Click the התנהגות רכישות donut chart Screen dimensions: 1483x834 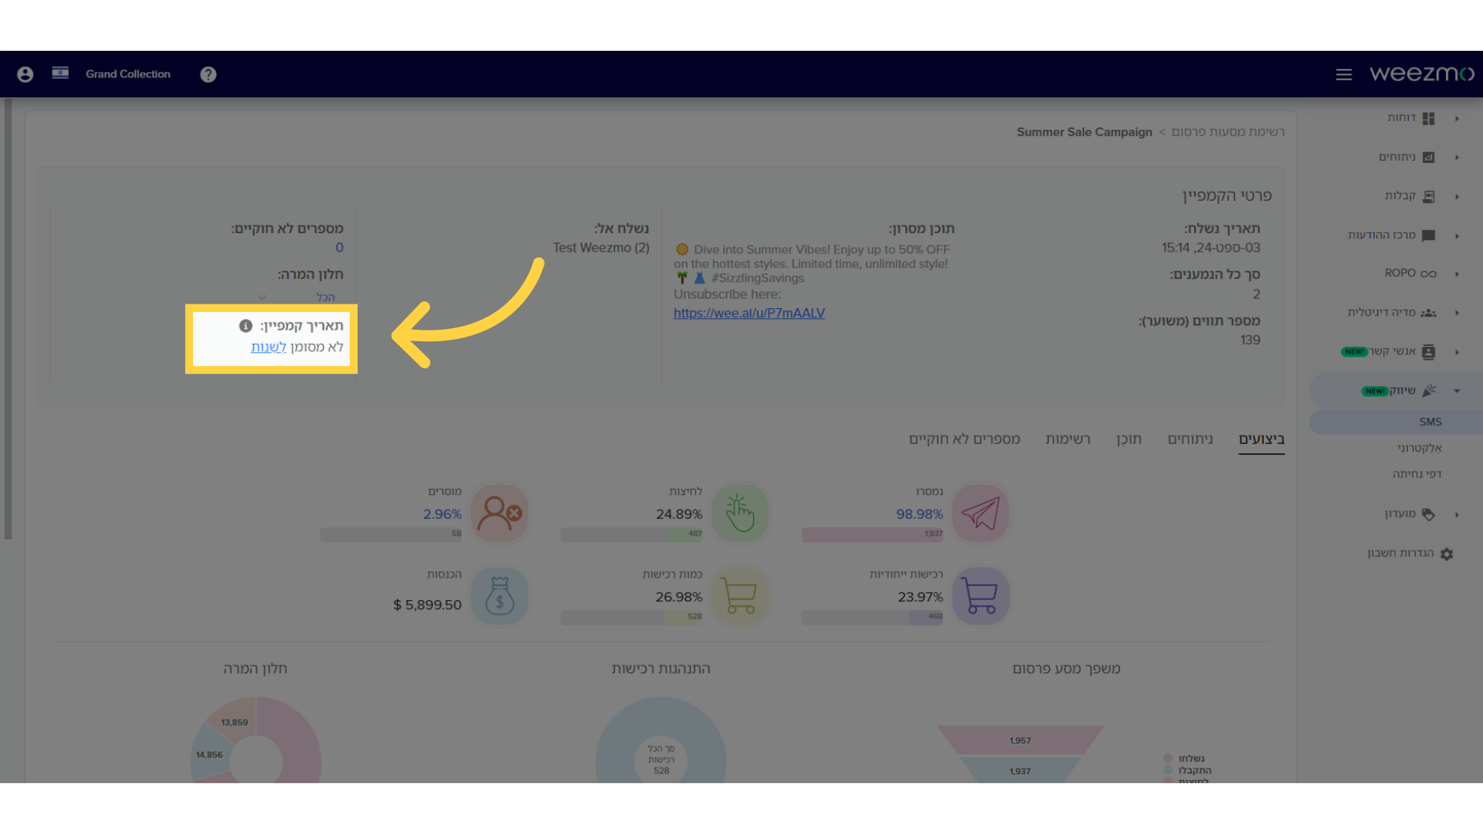click(x=661, y=741)
